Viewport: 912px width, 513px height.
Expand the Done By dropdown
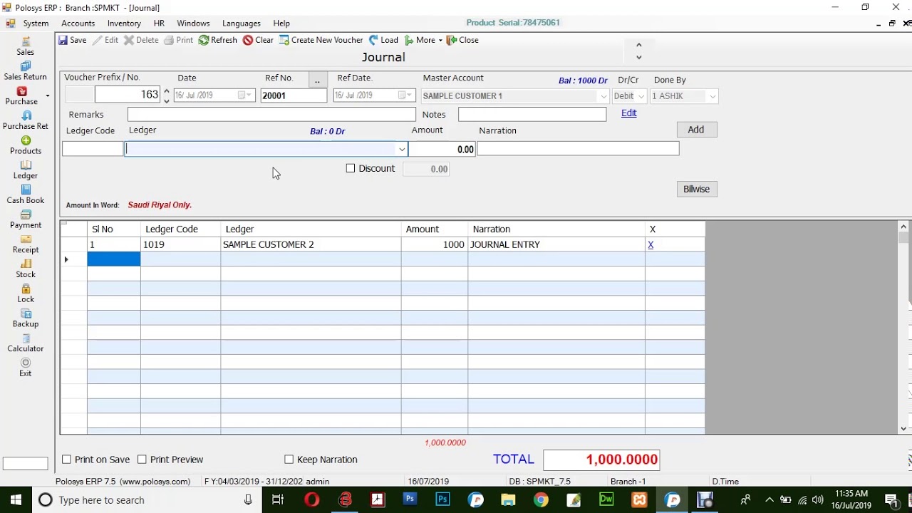712,96
